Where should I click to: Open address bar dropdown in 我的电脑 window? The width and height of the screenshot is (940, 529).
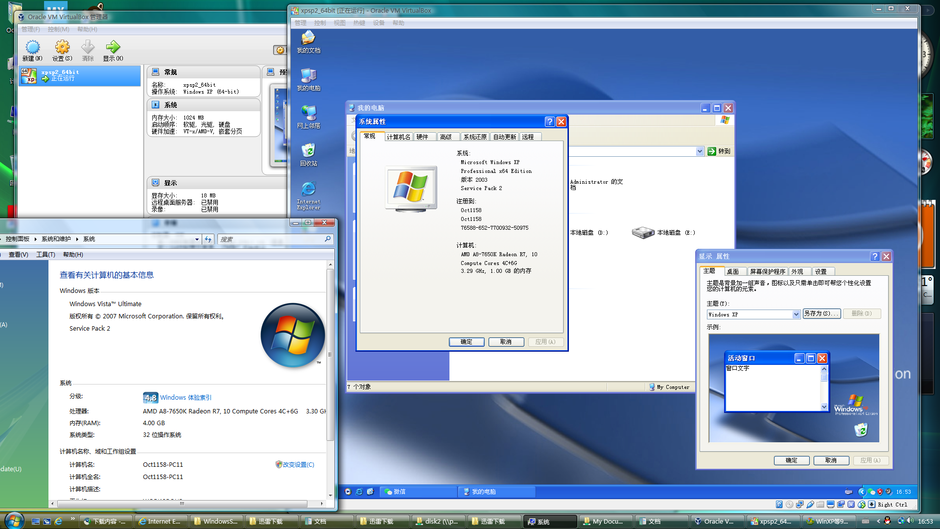(700, 151)
